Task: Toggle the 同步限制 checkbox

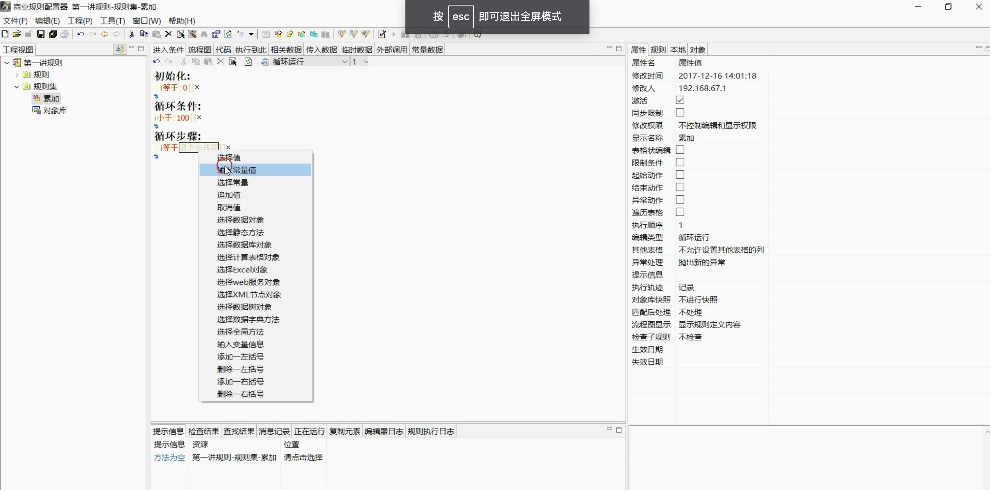Action: pos(680,113)
